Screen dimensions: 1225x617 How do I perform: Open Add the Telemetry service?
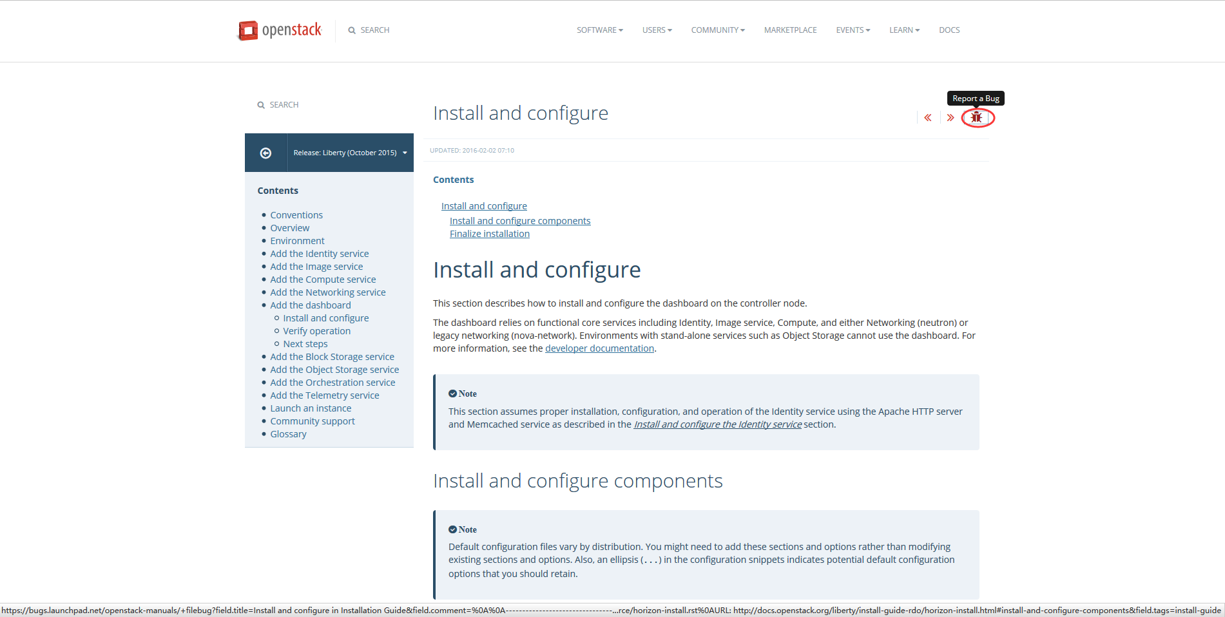325,395
